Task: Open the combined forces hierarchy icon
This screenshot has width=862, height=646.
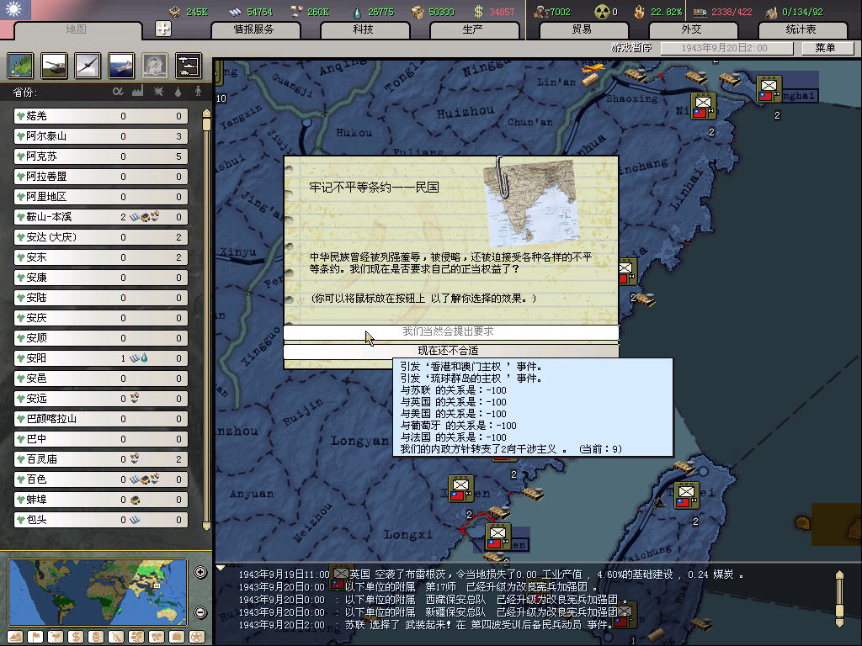Action: pos(188,66)
